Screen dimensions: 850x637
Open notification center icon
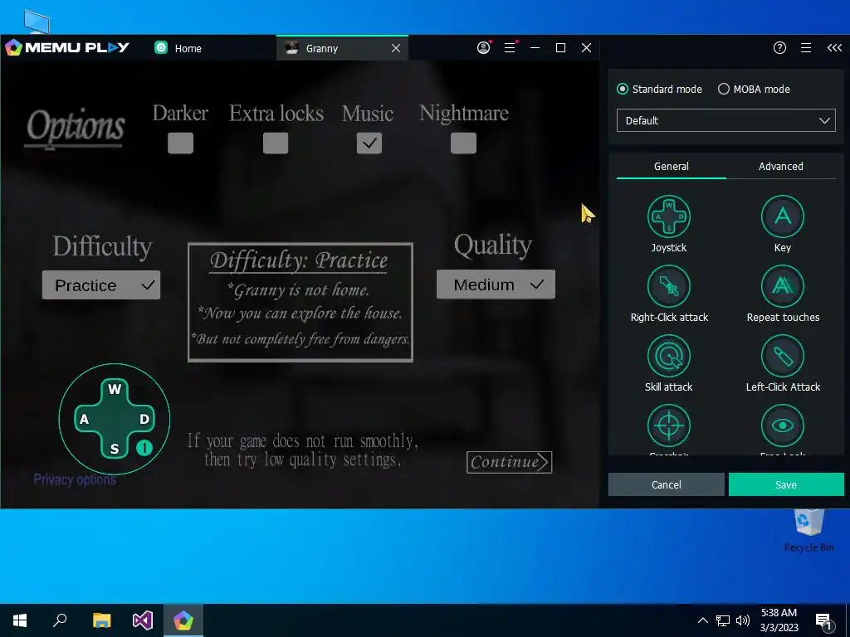823,621
